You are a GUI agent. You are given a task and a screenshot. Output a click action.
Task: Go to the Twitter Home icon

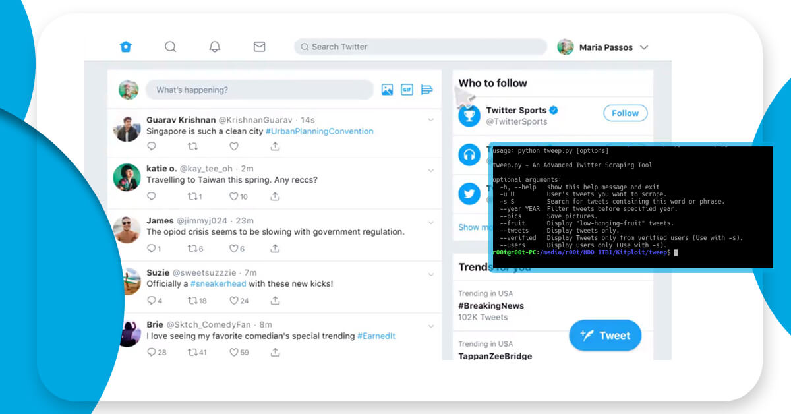point(126,47)
